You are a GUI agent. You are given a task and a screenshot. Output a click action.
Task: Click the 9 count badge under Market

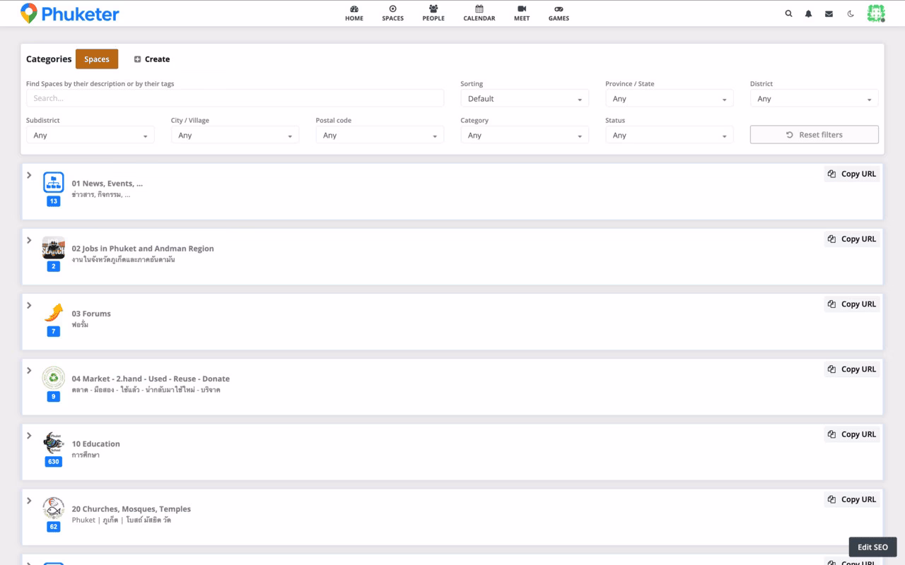pyautogui.click(x=54, y=397)
